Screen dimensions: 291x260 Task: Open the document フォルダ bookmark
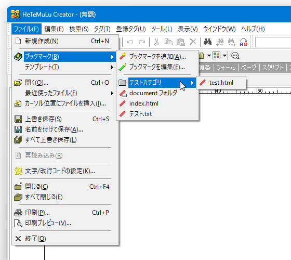157,93
